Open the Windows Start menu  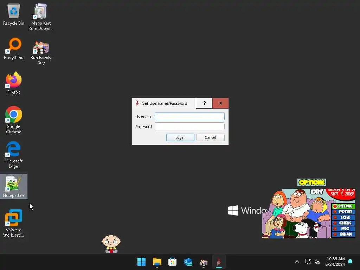point(141,262)
